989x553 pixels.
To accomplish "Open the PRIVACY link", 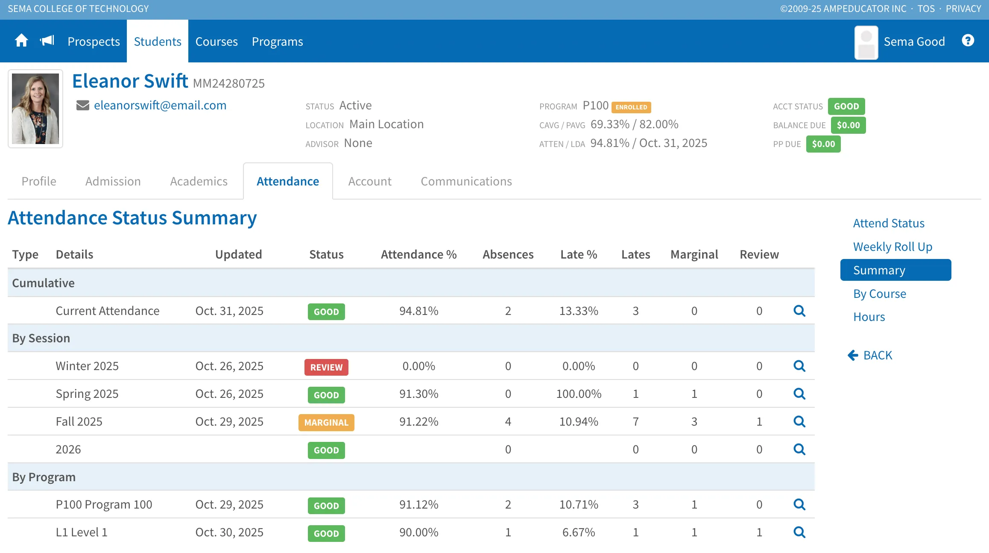I will tap(963, 9).
